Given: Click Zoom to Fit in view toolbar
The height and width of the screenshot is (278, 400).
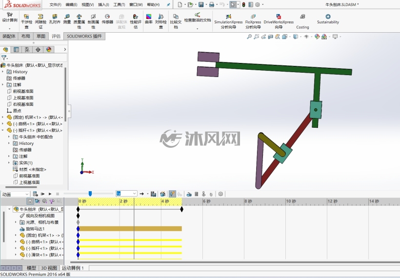Looking at the screenshot, I should pyautogui.click(x=249, y=37).
